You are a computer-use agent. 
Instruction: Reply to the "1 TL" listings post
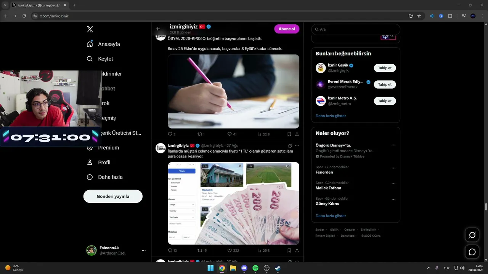170,251
